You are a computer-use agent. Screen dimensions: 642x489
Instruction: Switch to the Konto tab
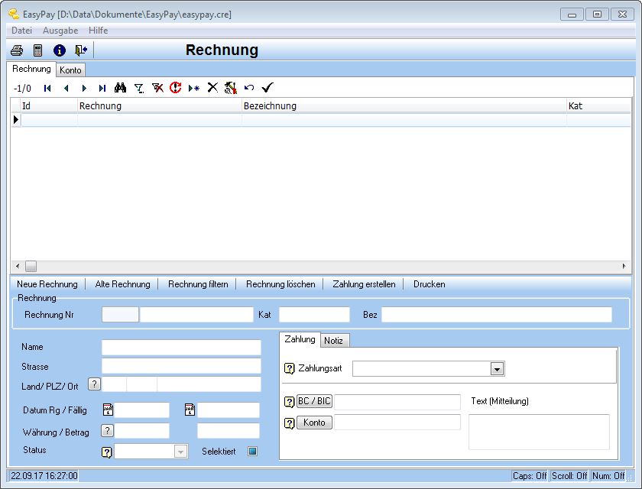point(70,70)
